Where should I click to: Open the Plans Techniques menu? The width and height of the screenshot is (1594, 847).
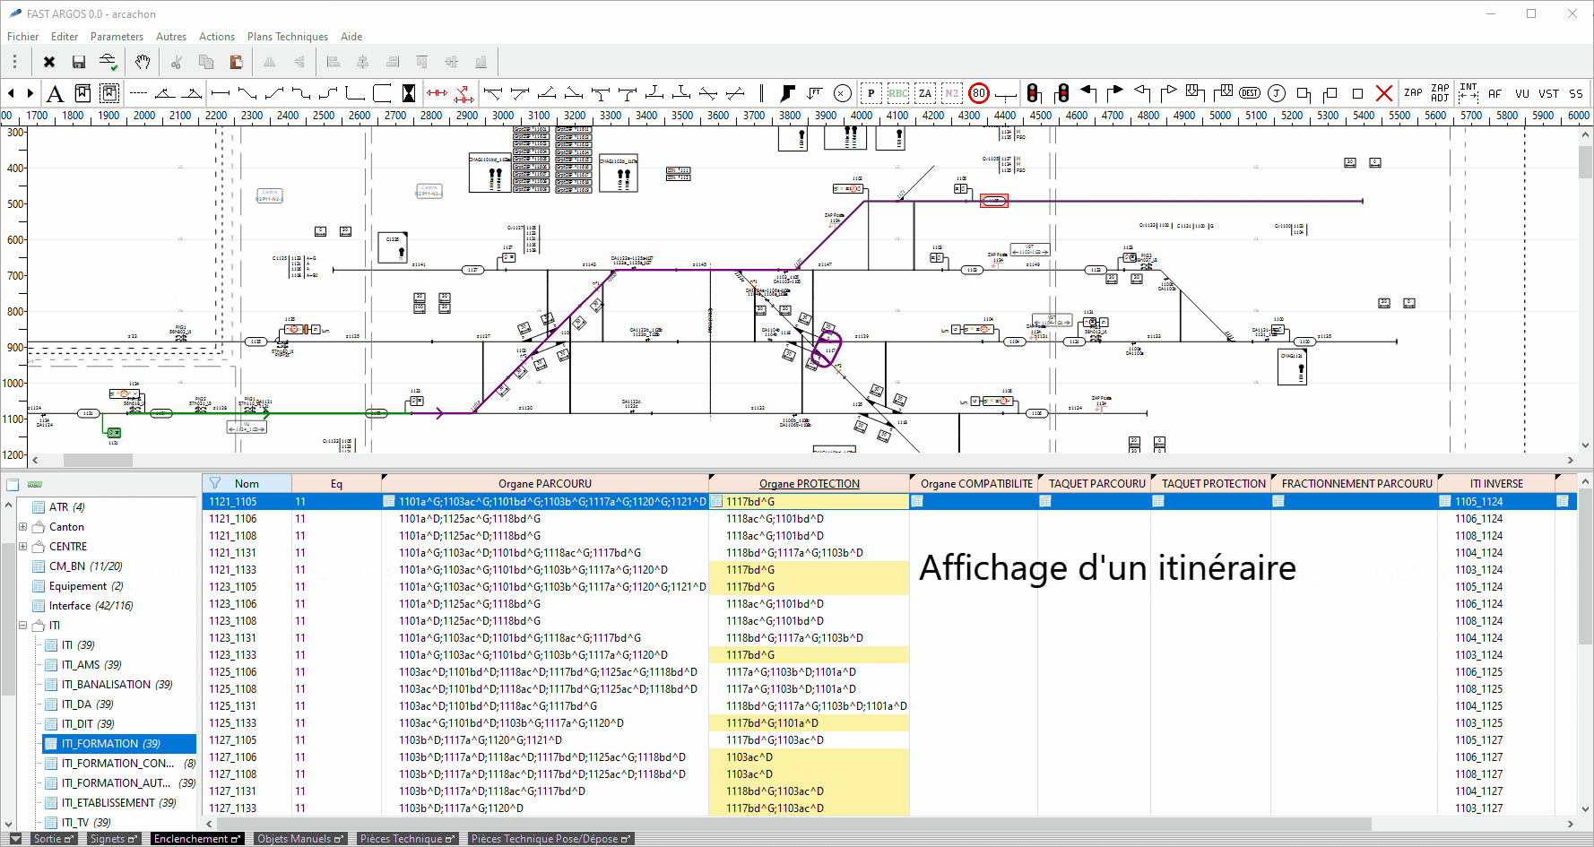tap(287, 37)
